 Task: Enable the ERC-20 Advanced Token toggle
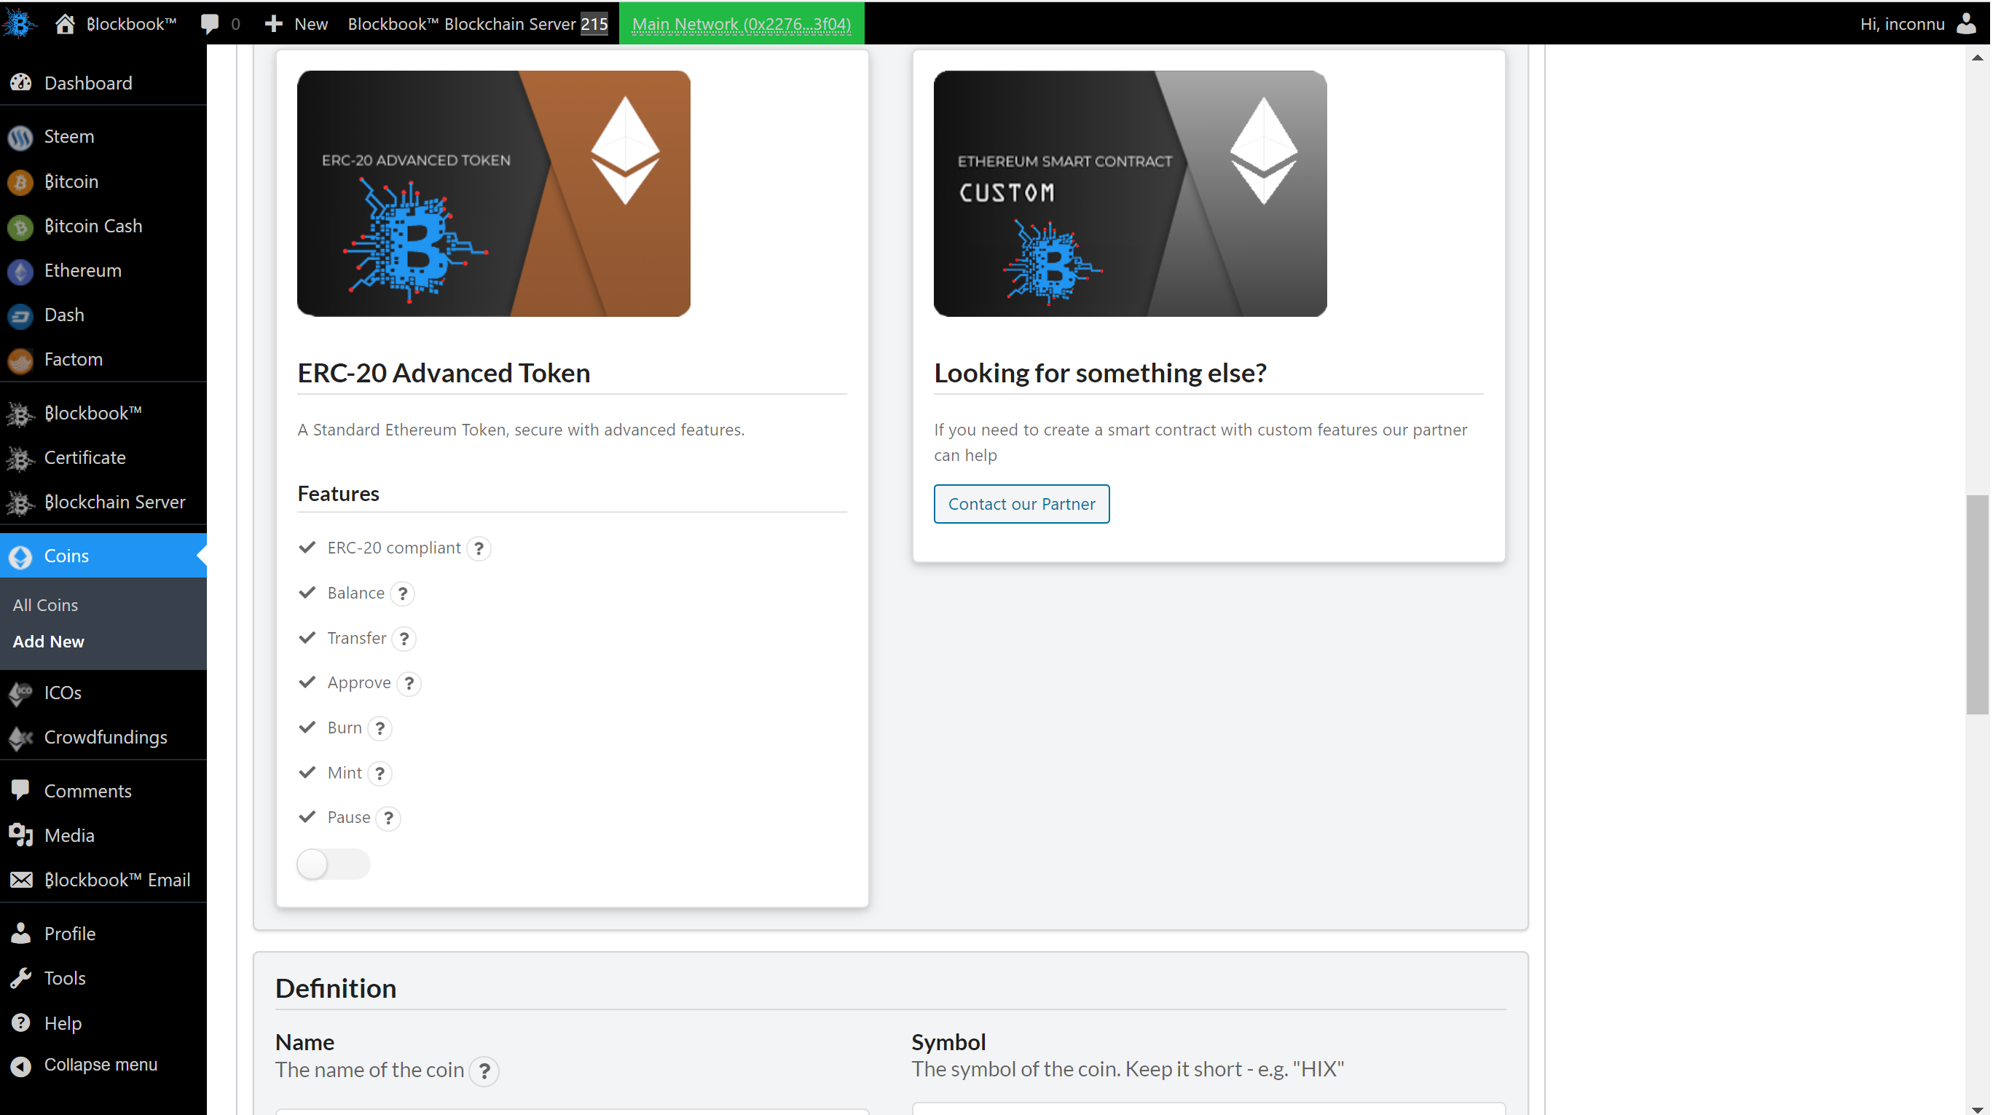click(x=334, y=864)
